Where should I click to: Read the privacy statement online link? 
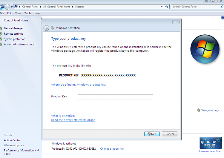coord(73,120)
